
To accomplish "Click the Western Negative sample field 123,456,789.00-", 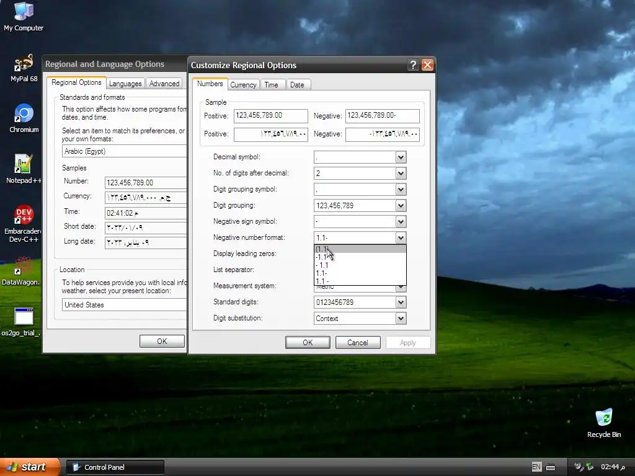I will [382, 116].
